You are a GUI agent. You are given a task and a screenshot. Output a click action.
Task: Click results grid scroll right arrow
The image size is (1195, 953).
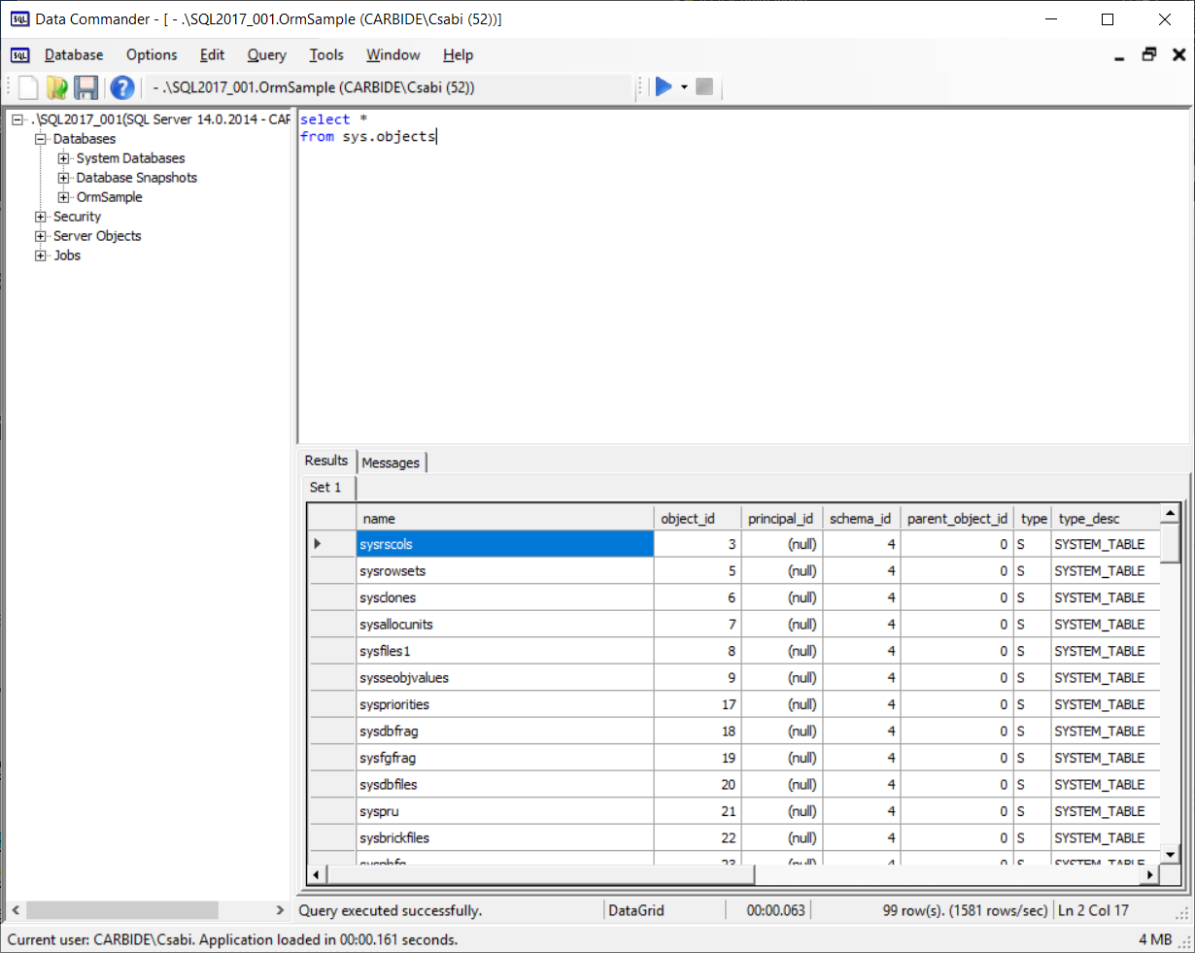coord(1150,875)
